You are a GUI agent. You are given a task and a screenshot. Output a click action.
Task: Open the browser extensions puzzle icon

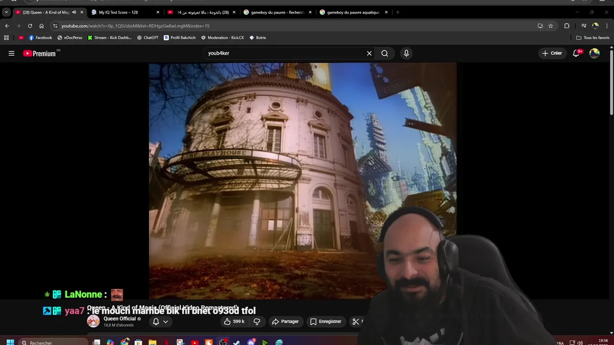567,26
